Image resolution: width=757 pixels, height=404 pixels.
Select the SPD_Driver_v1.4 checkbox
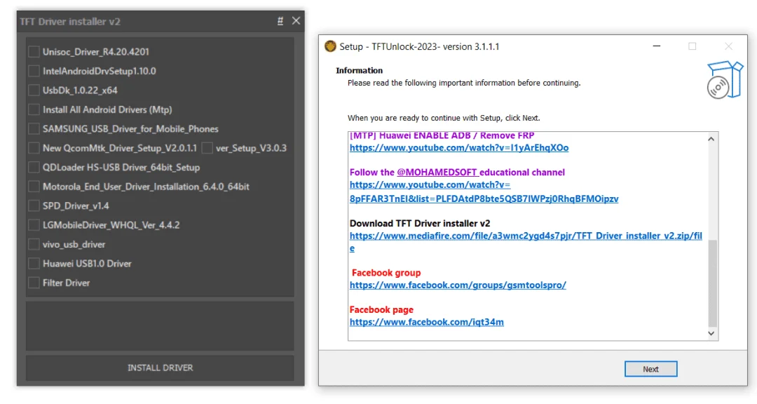tap(34, 206)
